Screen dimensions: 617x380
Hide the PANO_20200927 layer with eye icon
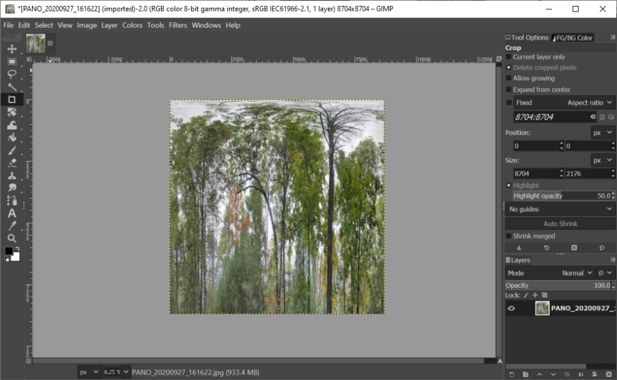(512, 308)
